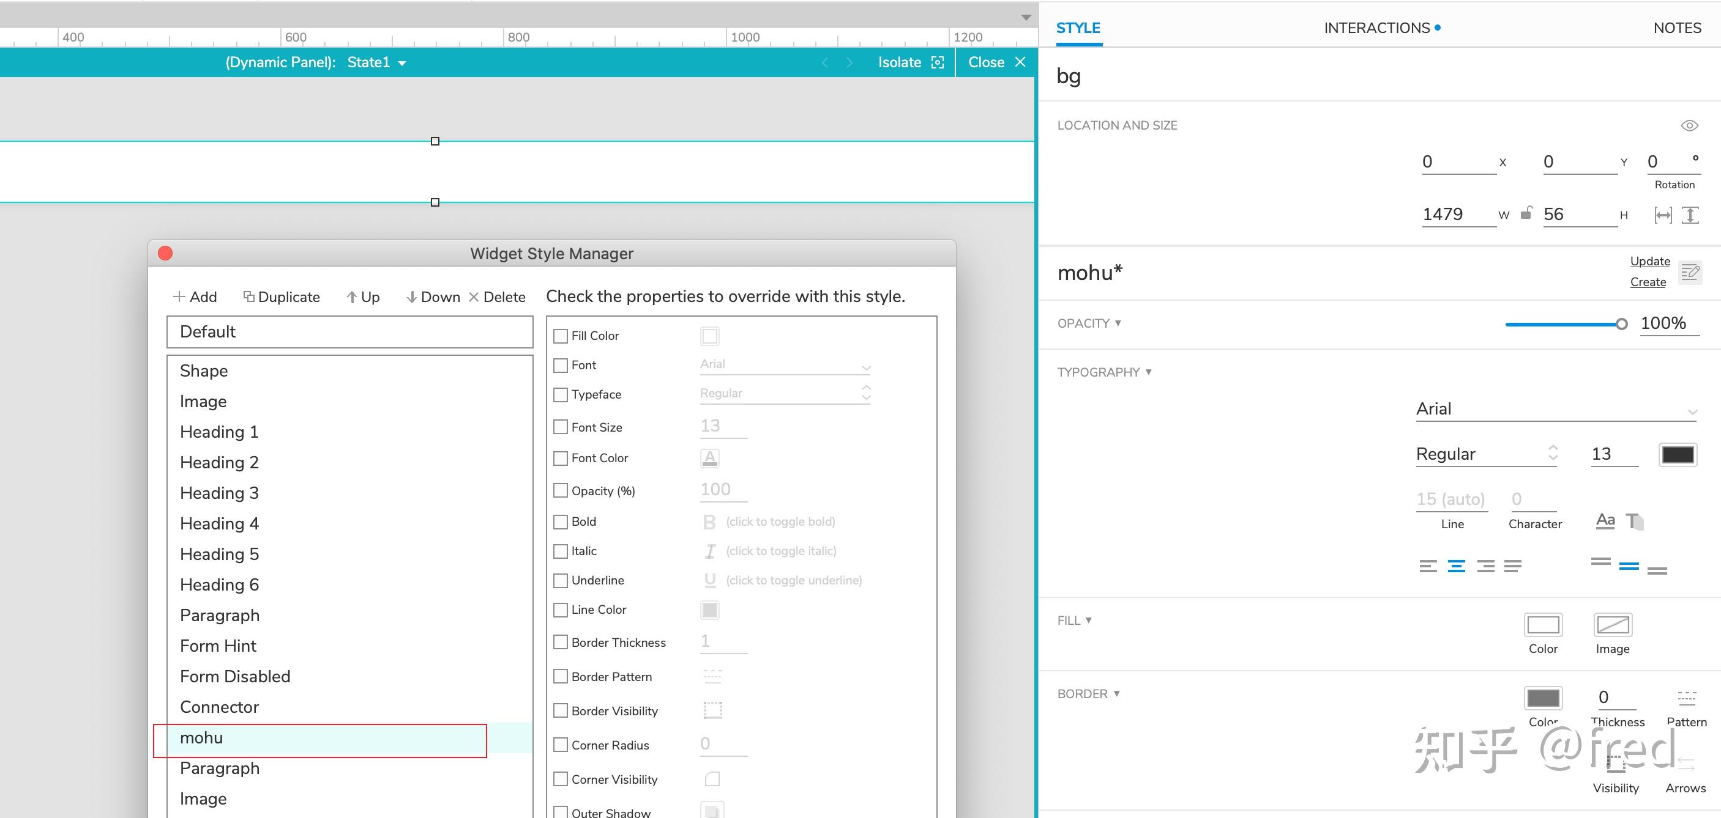Select center text alignment icon
The height and width of the screenshot is (818, 1721).
[1457, 567]
